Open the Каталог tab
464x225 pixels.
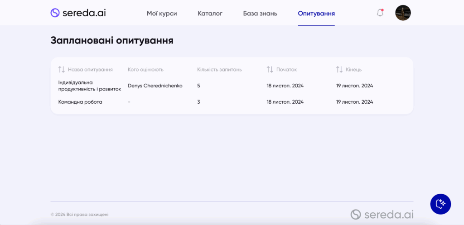[x=210, y=14]
